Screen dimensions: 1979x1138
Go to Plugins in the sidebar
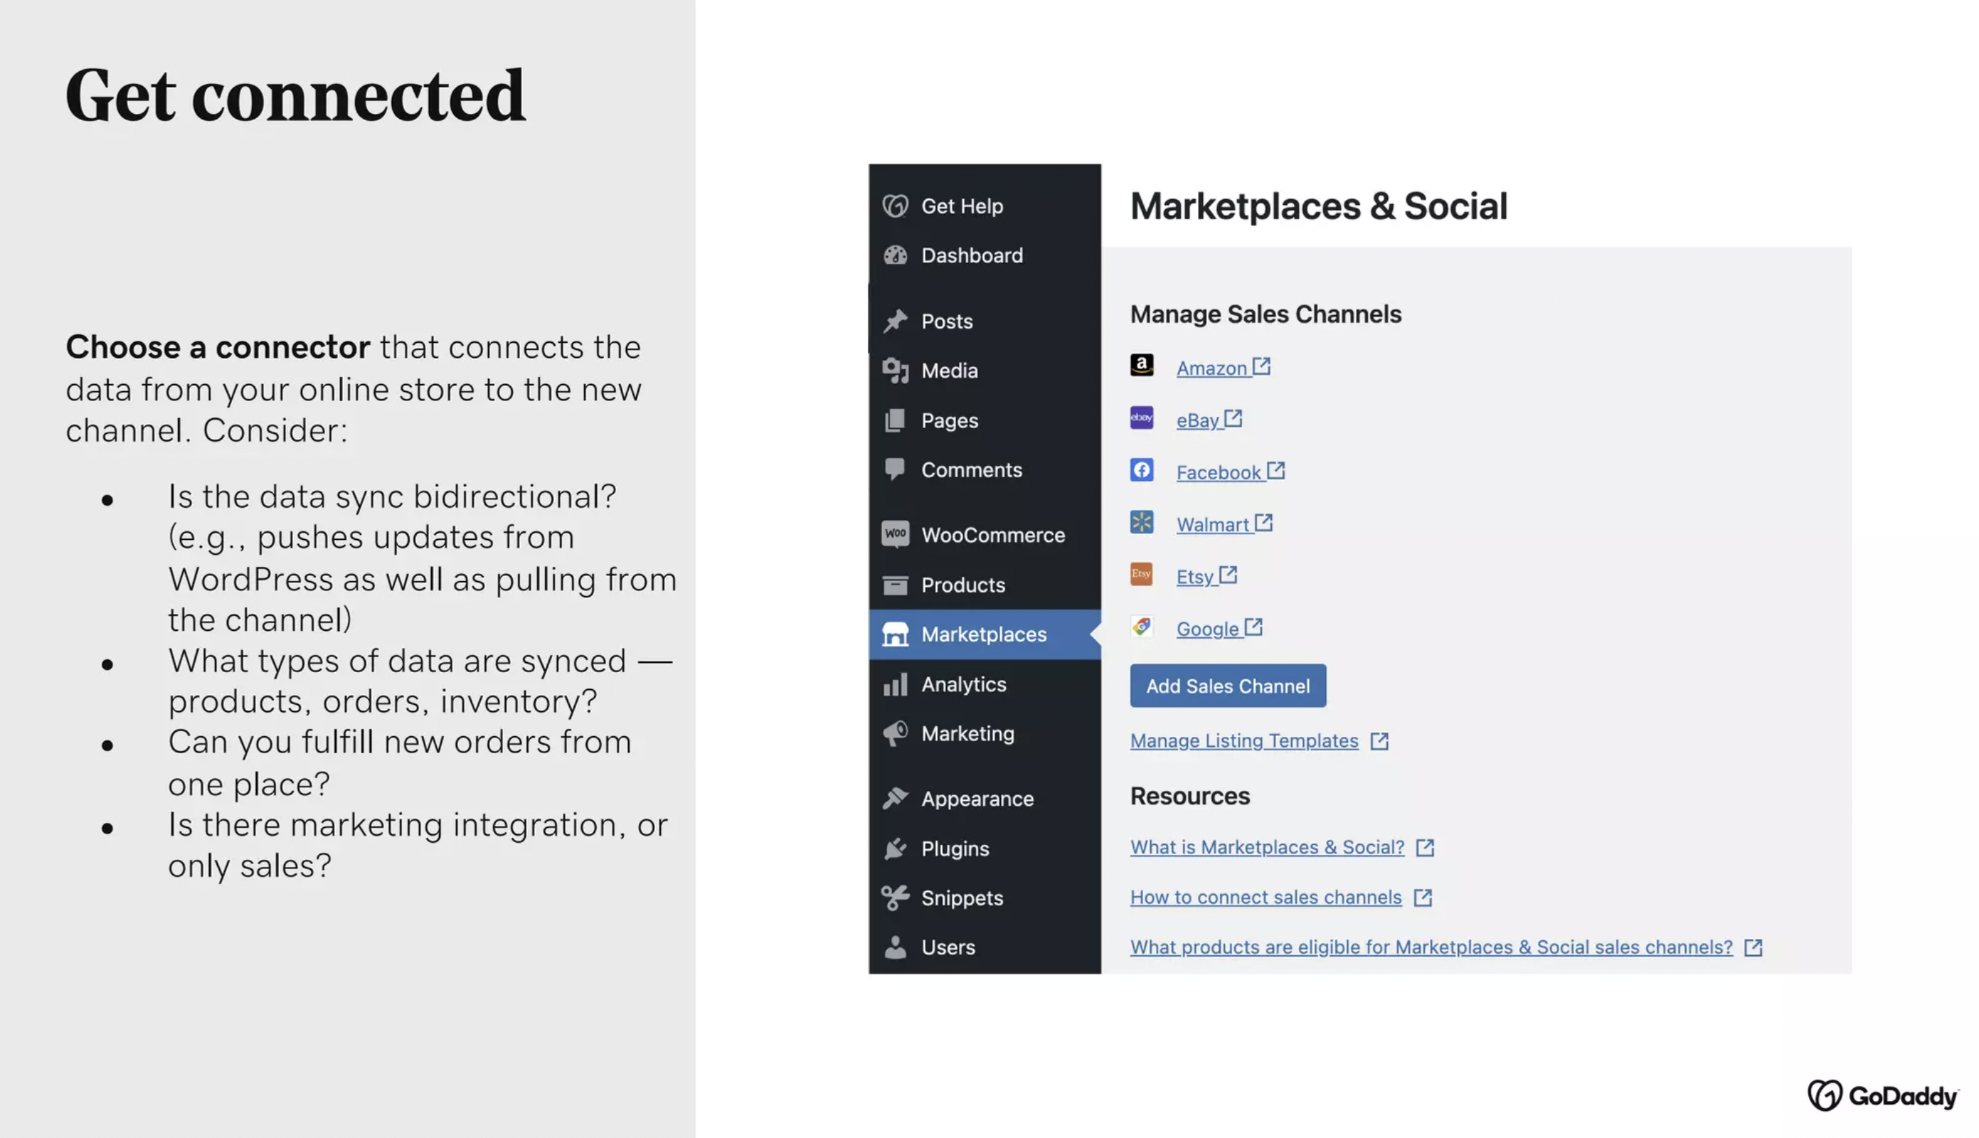(x=984, y=848)
